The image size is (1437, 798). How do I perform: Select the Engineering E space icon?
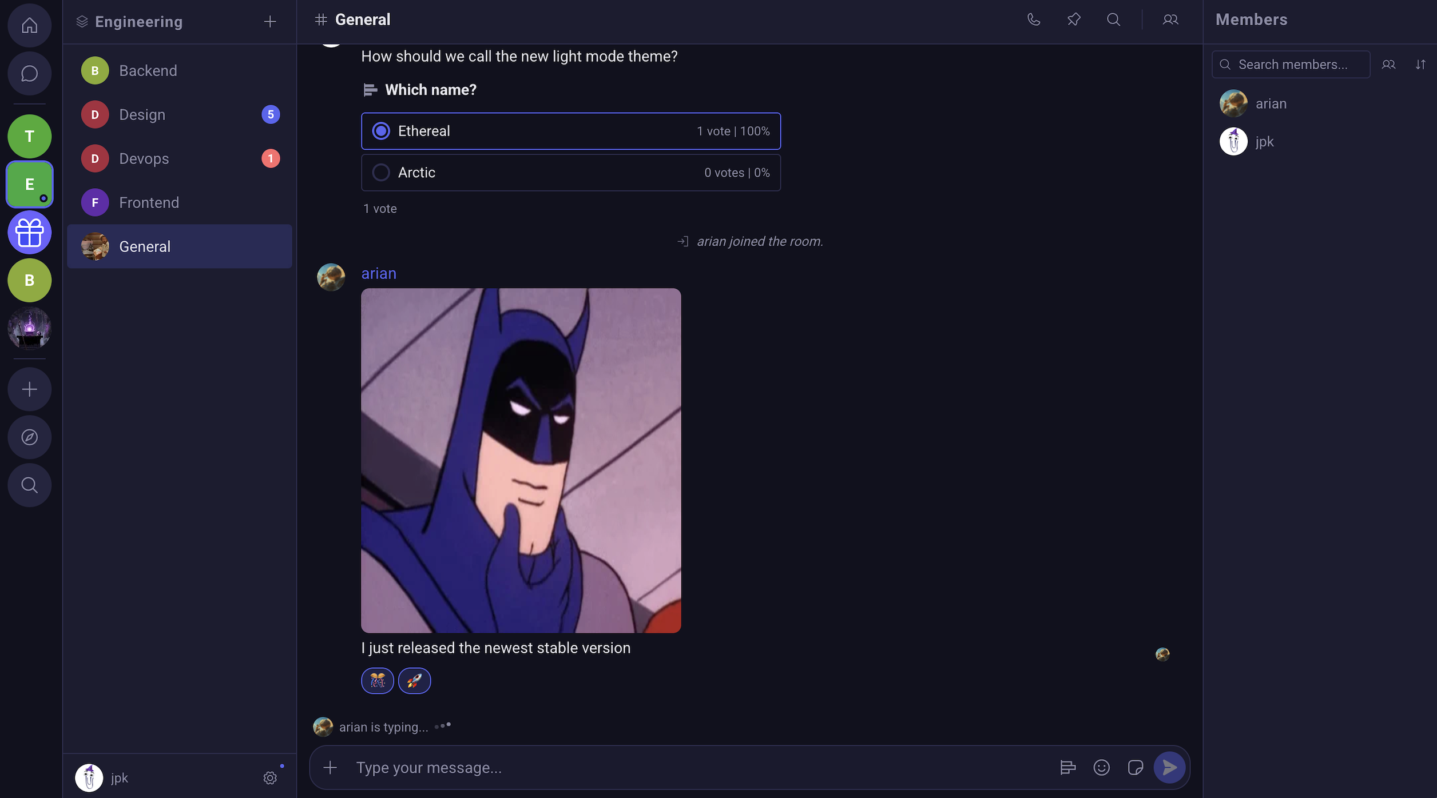[29, 184]
